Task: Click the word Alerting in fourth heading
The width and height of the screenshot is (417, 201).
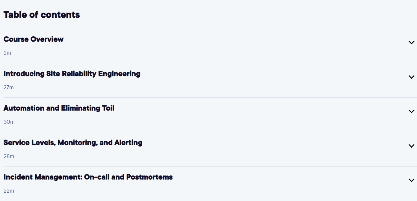Action: tap(128, 143)
